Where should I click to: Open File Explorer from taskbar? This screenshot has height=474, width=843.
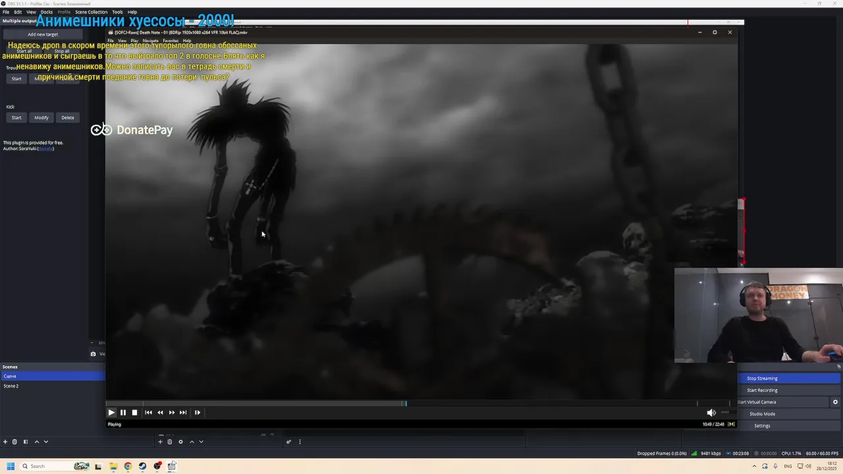113,466
